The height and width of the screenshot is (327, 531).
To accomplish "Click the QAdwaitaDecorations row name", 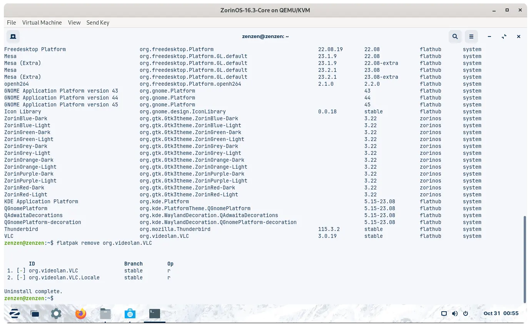I will 33,216.
